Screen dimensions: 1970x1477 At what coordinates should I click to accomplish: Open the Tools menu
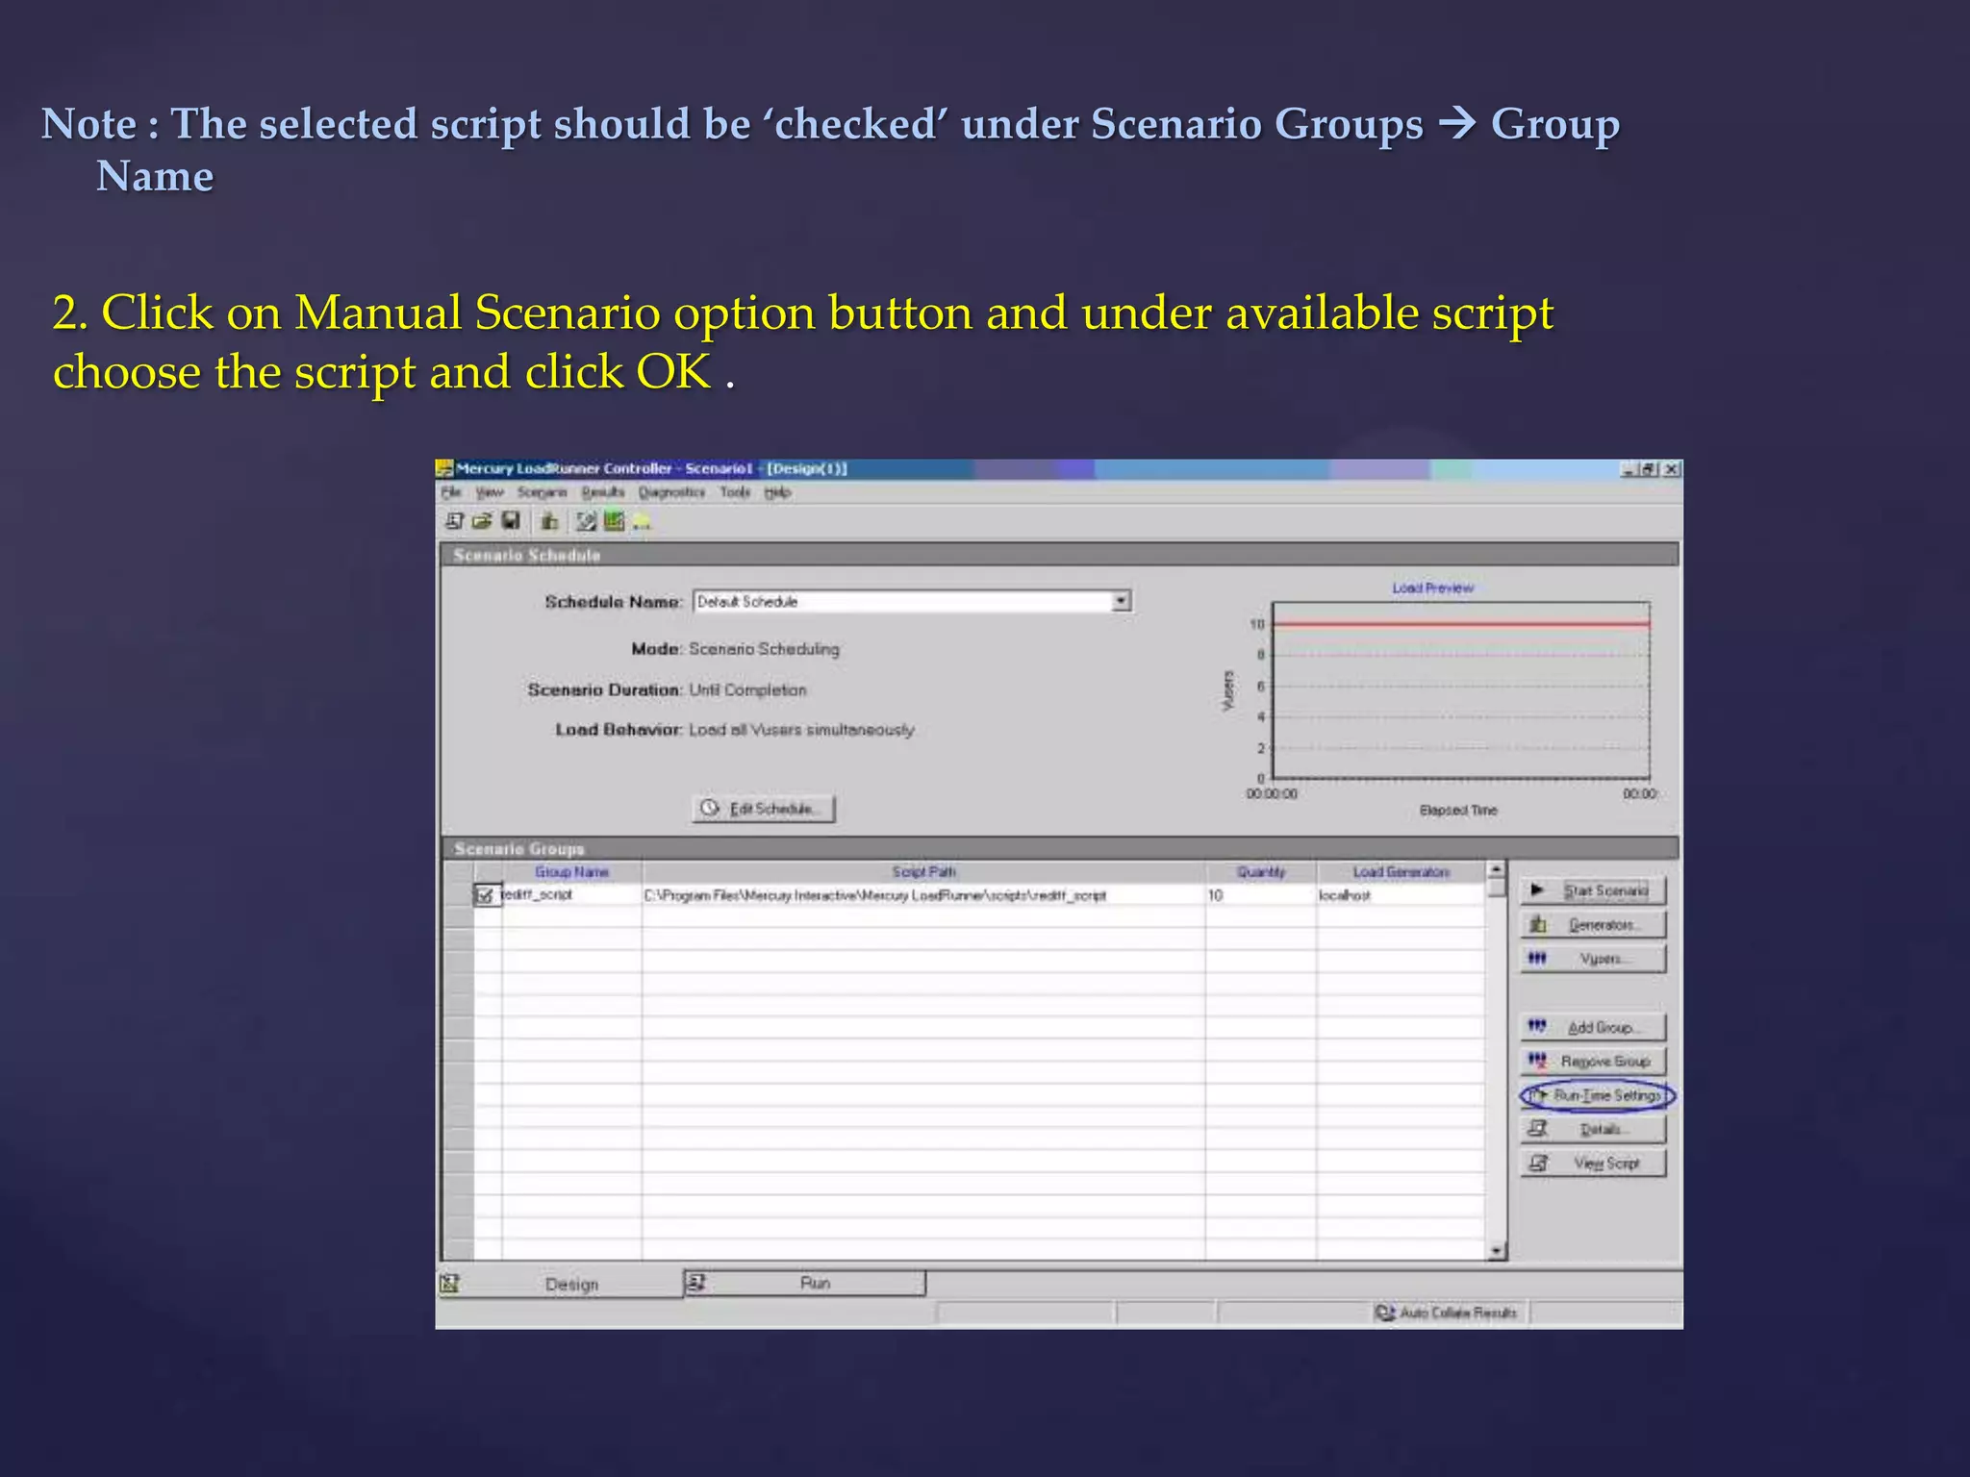pos(735,492)
